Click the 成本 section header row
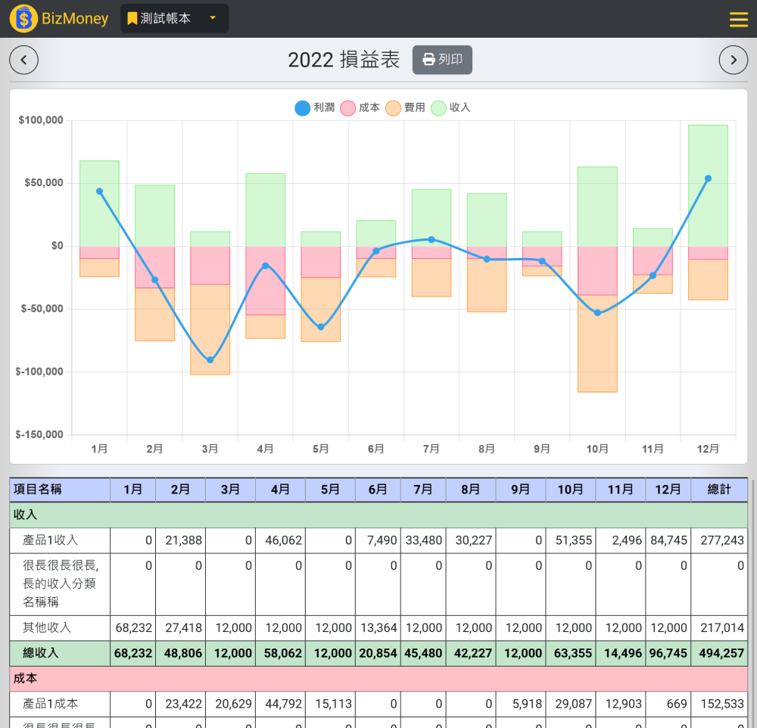Screen dimensions: 757x728 (x=378, y=679)
